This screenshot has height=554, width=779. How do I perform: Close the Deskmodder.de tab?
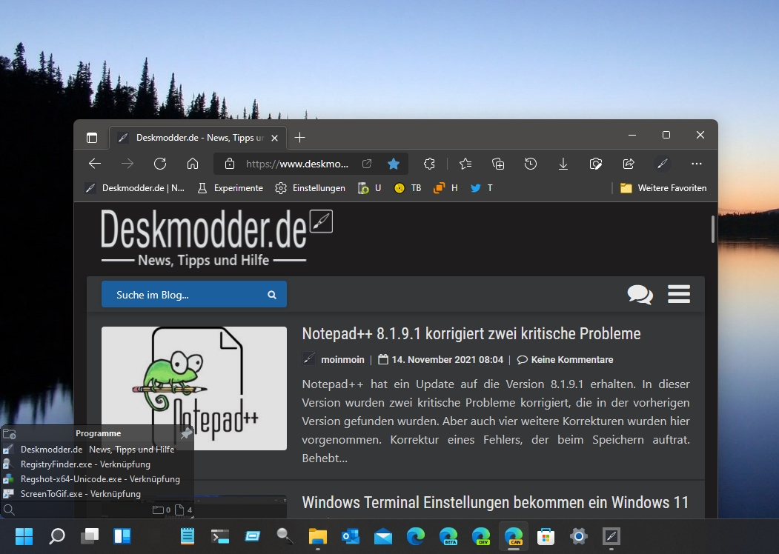click(x=275, y=138)
